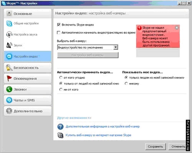This screenshot has height=153, width=192.
Task: Click the Skype logo in title bar
Action: [4, 3]
